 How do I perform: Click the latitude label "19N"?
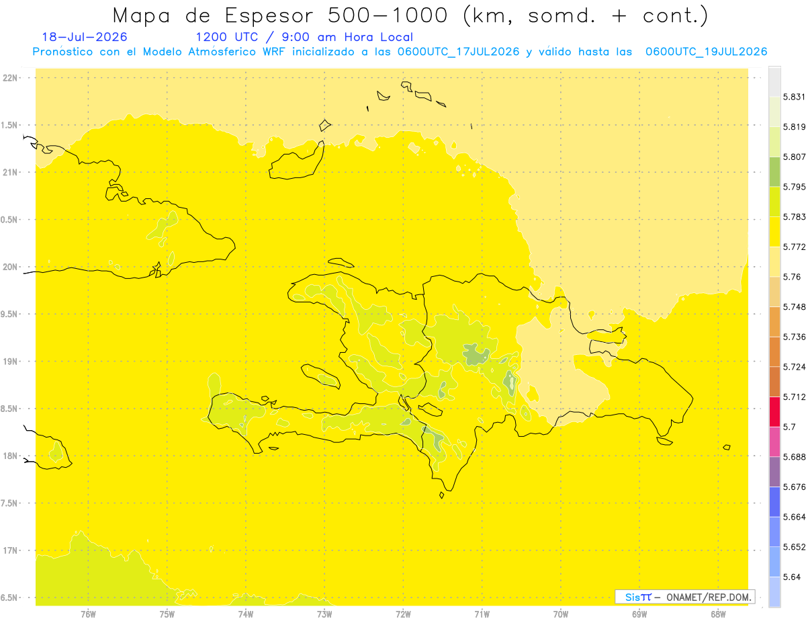tap(10, 362)
